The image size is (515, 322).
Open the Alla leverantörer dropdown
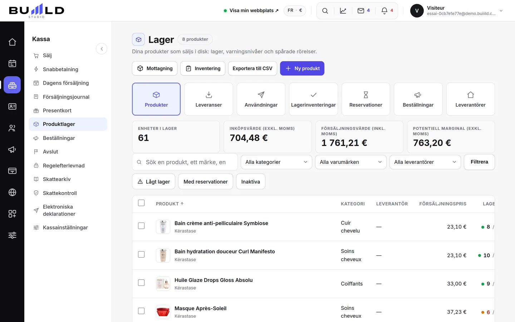tap(425, 162)
